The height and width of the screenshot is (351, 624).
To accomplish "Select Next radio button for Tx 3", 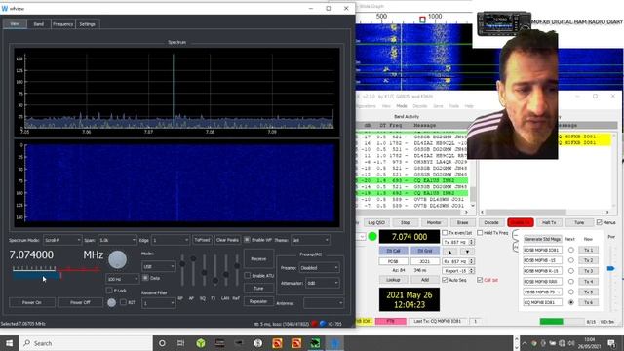I will 571,271.
